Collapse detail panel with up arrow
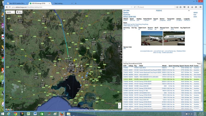Image resolution: width=206 pixels, height=116 pixels. 189,11
